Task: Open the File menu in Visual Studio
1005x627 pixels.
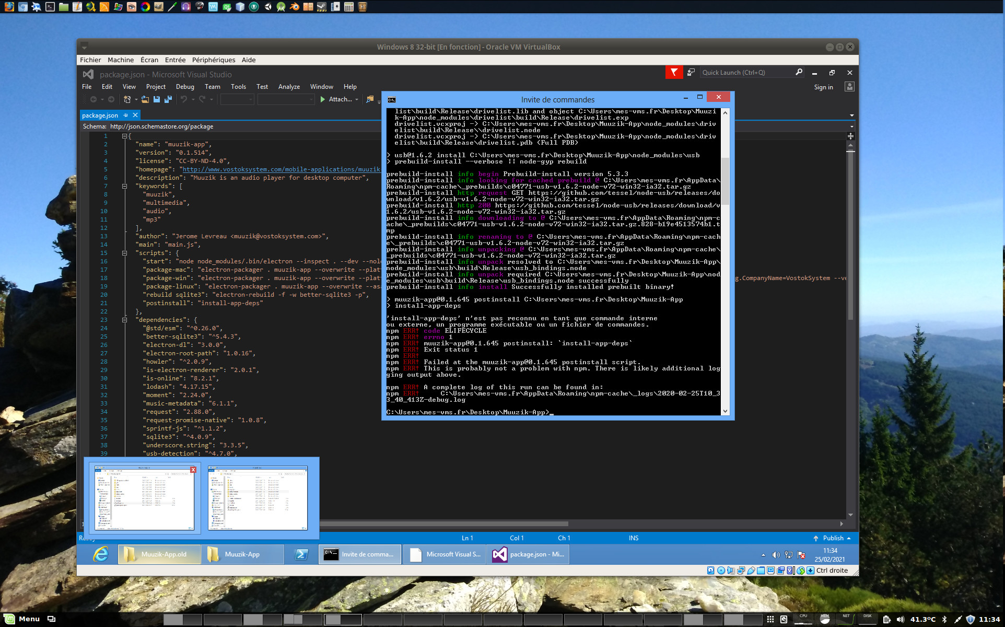Action: pos(87,87)
